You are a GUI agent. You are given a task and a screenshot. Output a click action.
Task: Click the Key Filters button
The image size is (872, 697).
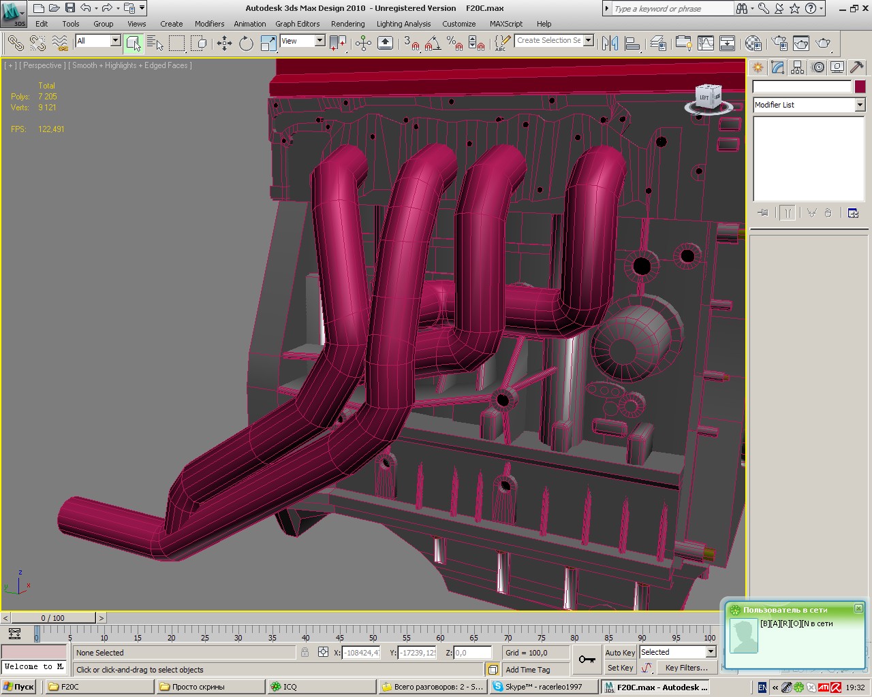coord(686,668)
